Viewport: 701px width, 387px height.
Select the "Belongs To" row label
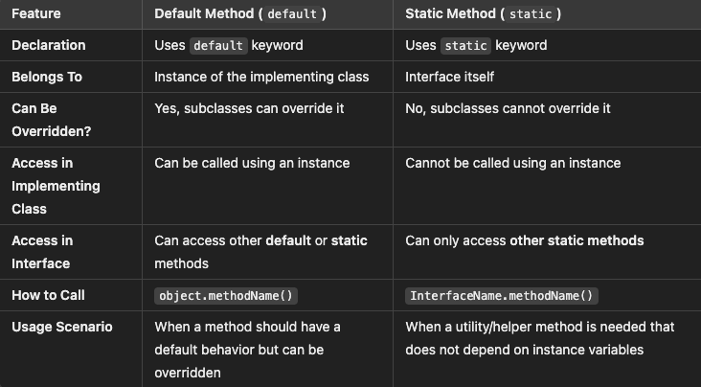point(47,77)
